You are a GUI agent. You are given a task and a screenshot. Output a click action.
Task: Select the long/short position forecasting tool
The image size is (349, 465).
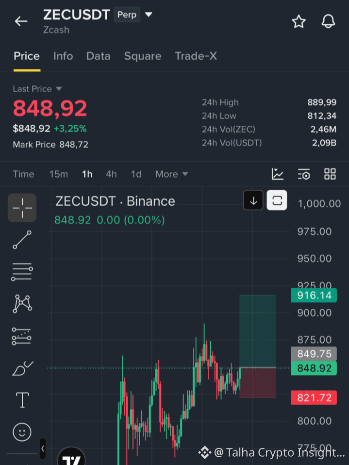(x=22, y=336)
